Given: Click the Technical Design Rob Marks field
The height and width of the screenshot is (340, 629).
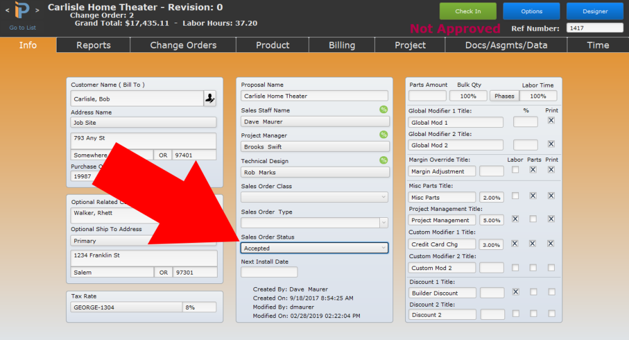Looking at the screenshot, I should point(315,173).
